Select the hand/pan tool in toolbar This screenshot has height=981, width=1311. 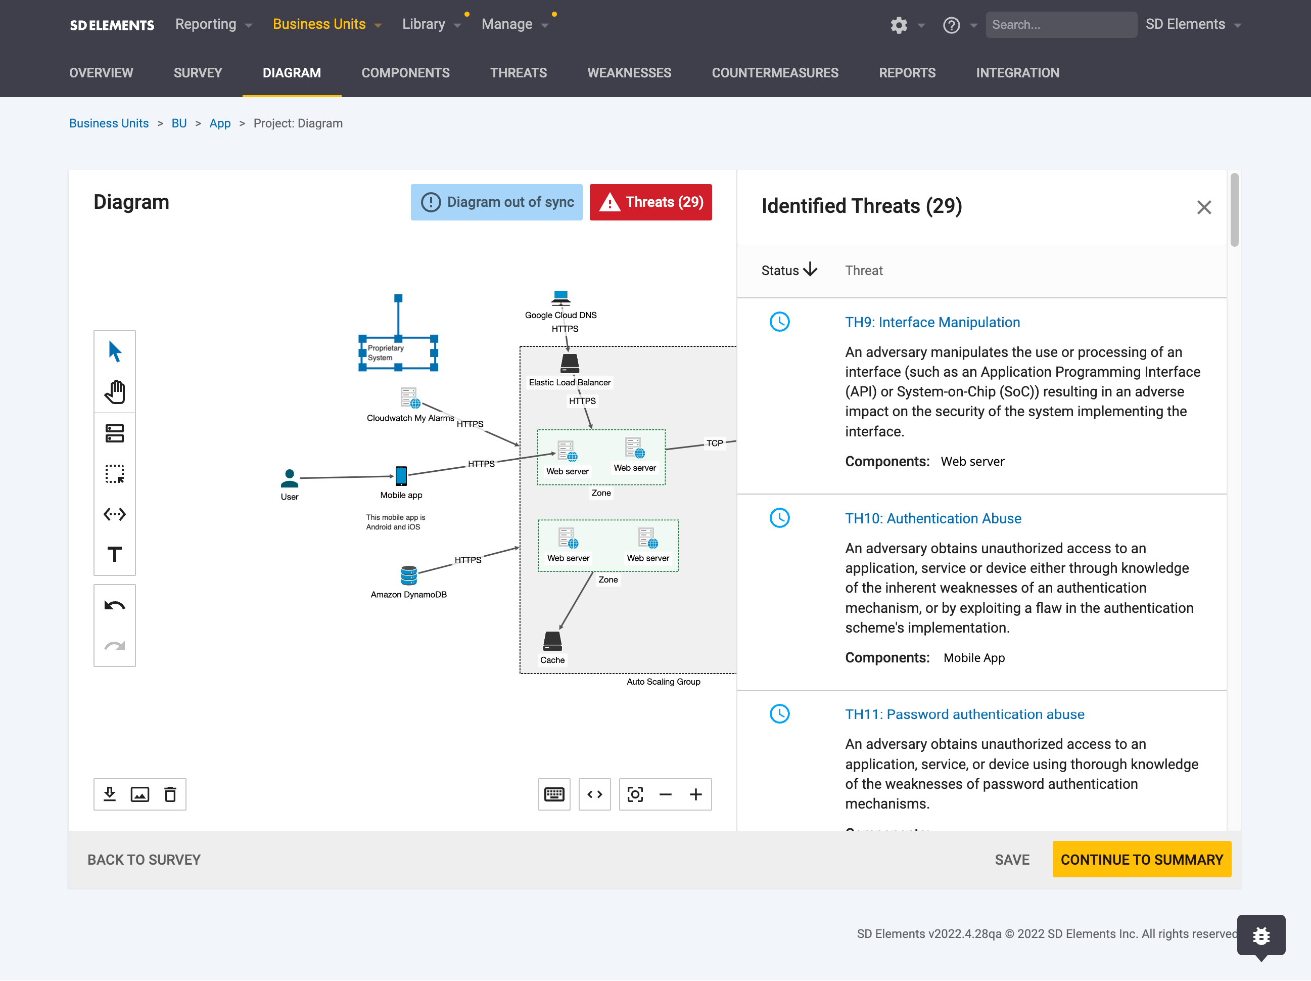click(114, 389)
